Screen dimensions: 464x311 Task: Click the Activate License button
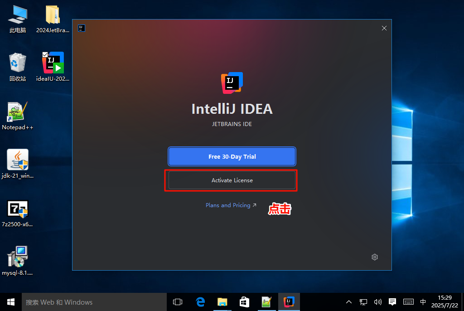point(232,180)
